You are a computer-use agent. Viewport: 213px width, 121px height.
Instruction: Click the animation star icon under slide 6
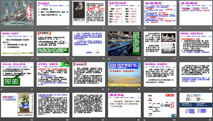point(180,28)
